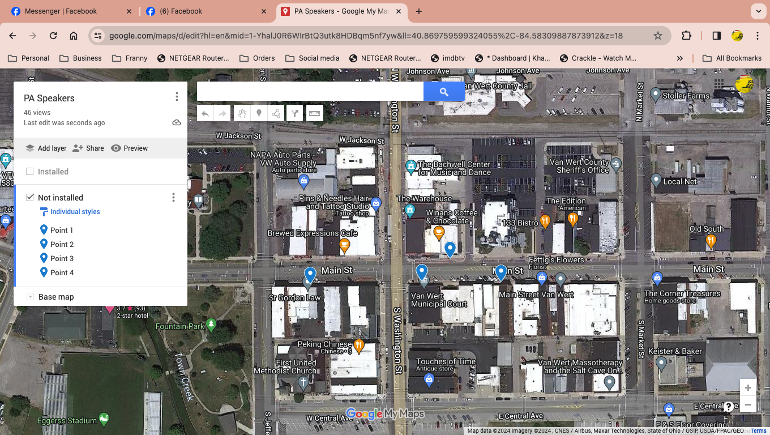Select the Add directions tool

294,114
